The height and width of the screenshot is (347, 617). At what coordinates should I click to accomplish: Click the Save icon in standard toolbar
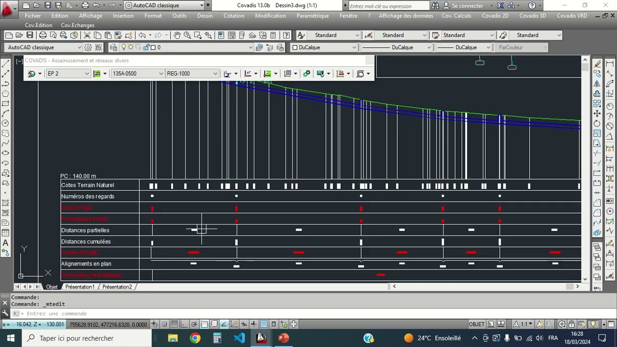[x=30, y=35]
